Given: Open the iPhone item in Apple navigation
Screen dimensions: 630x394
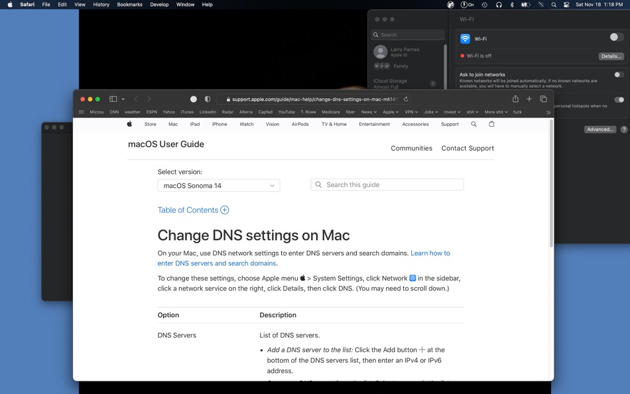Looking at the screenshot, I should coord(220,124).
